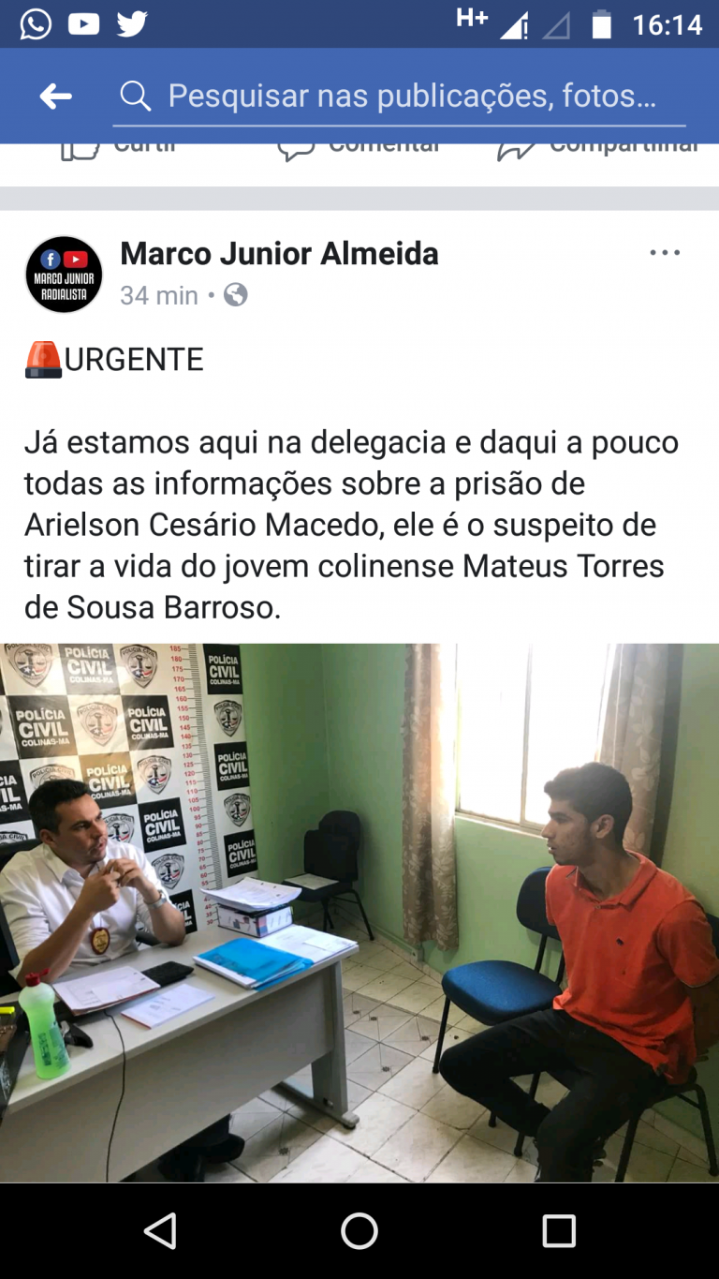Tap the magnifying glass search icon

click(x=136, y=96)
